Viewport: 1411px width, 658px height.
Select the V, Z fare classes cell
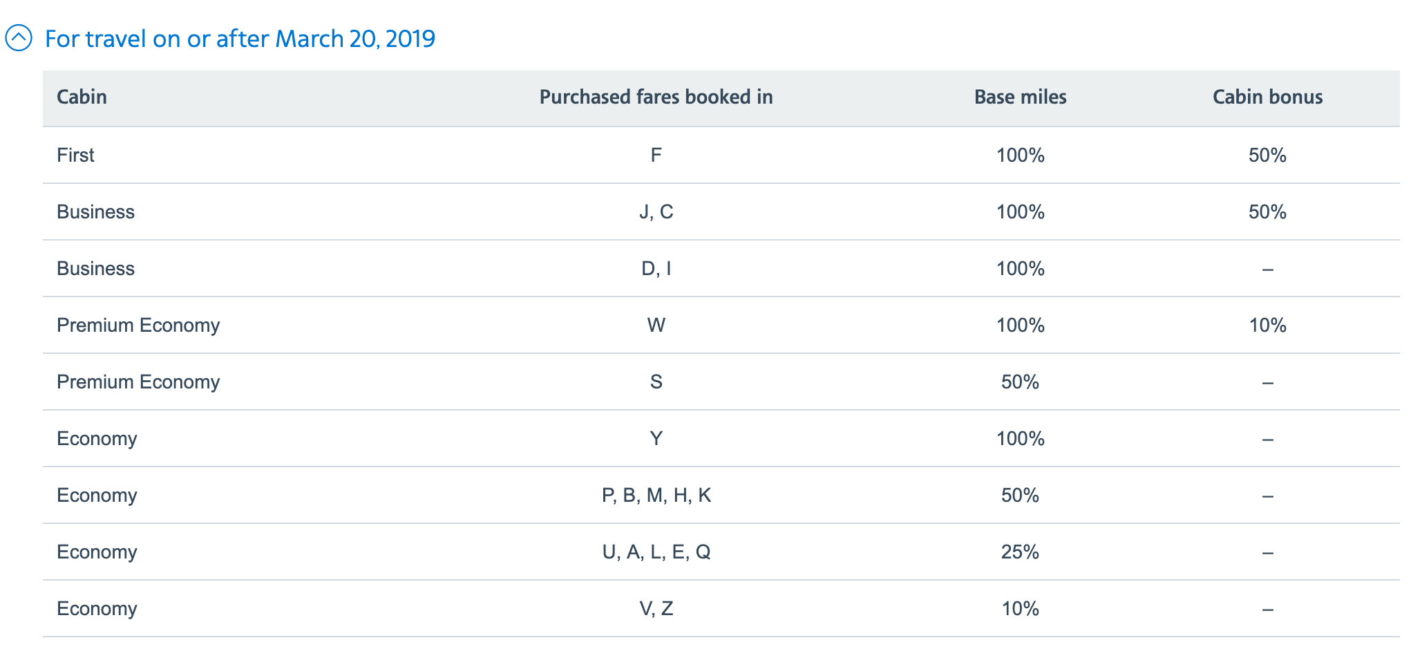click(656, 608)
